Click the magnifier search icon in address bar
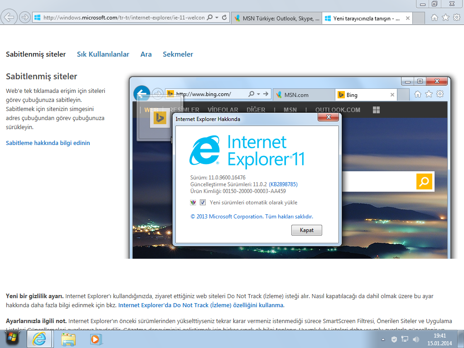This screenshot has height=348, width=464. pos(209,18)
